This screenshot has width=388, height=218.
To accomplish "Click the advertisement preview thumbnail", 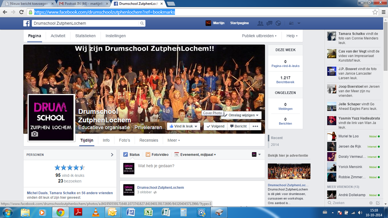I will coord(289,171).
